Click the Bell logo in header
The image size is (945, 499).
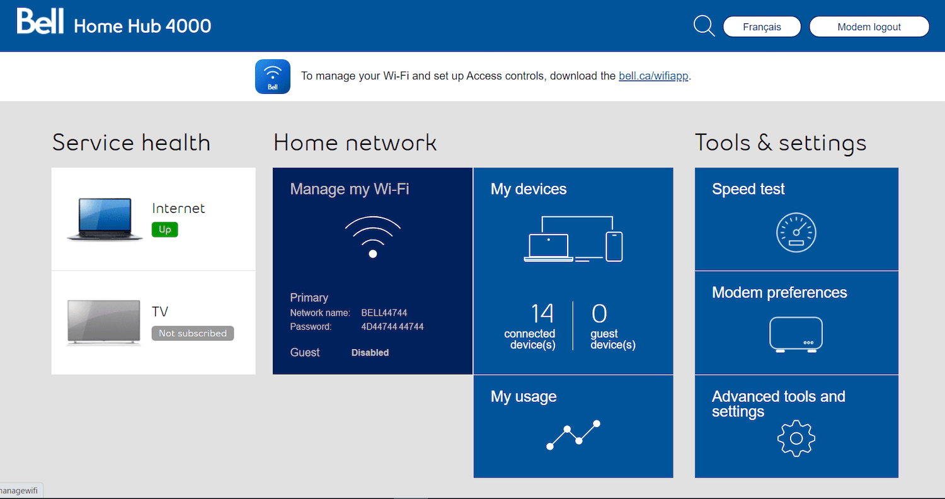point(40,23)
